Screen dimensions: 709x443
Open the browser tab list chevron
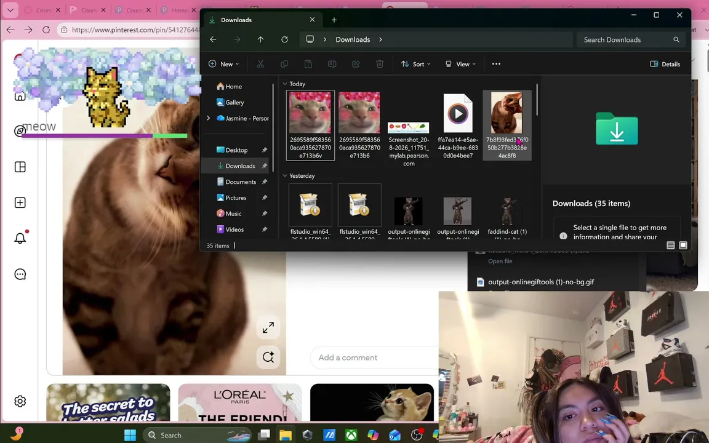10,9
